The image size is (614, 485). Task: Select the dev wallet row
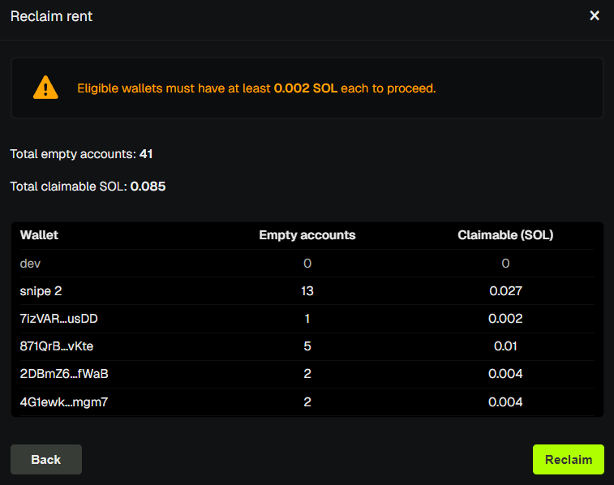31,264
